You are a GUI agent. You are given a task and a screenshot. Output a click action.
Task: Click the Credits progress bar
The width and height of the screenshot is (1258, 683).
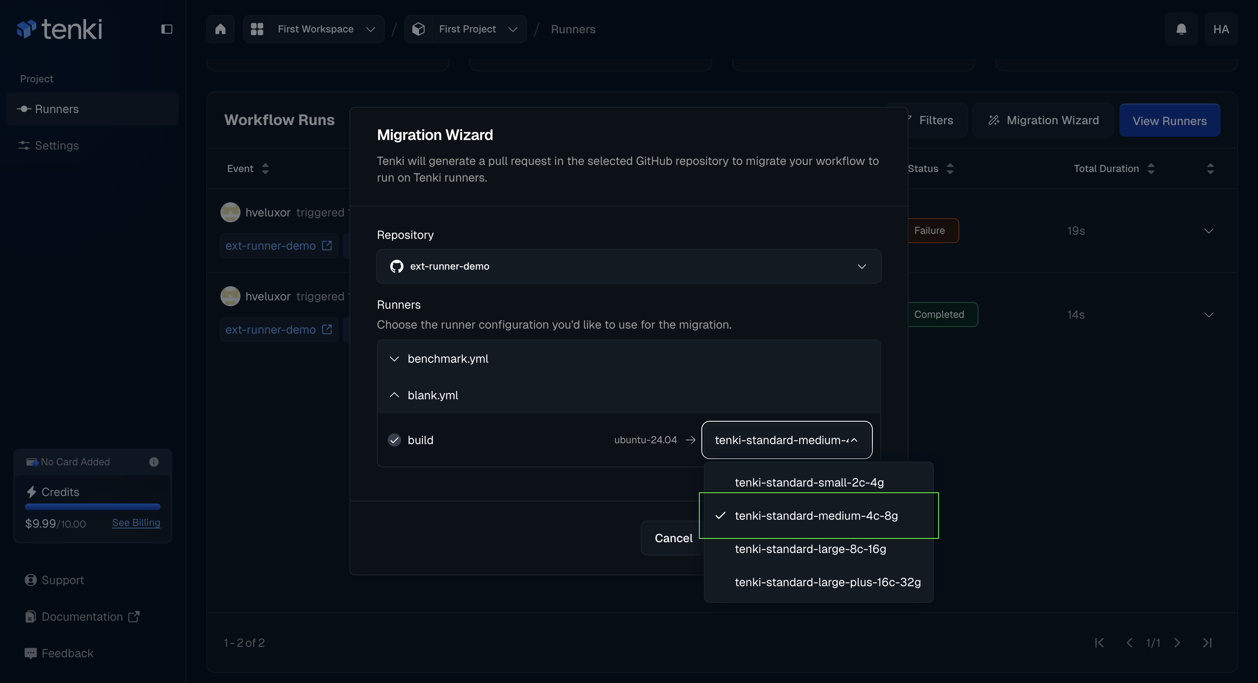93,507
